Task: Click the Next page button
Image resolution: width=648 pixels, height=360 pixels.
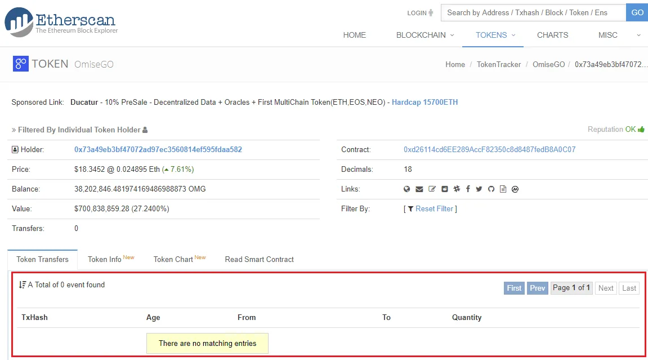Action: pos(606,288)
